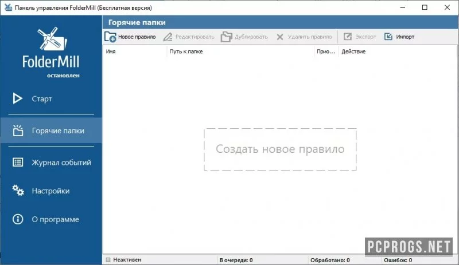Click the остановлен status text
Viewport: 459px width, 265px height.
63,76
